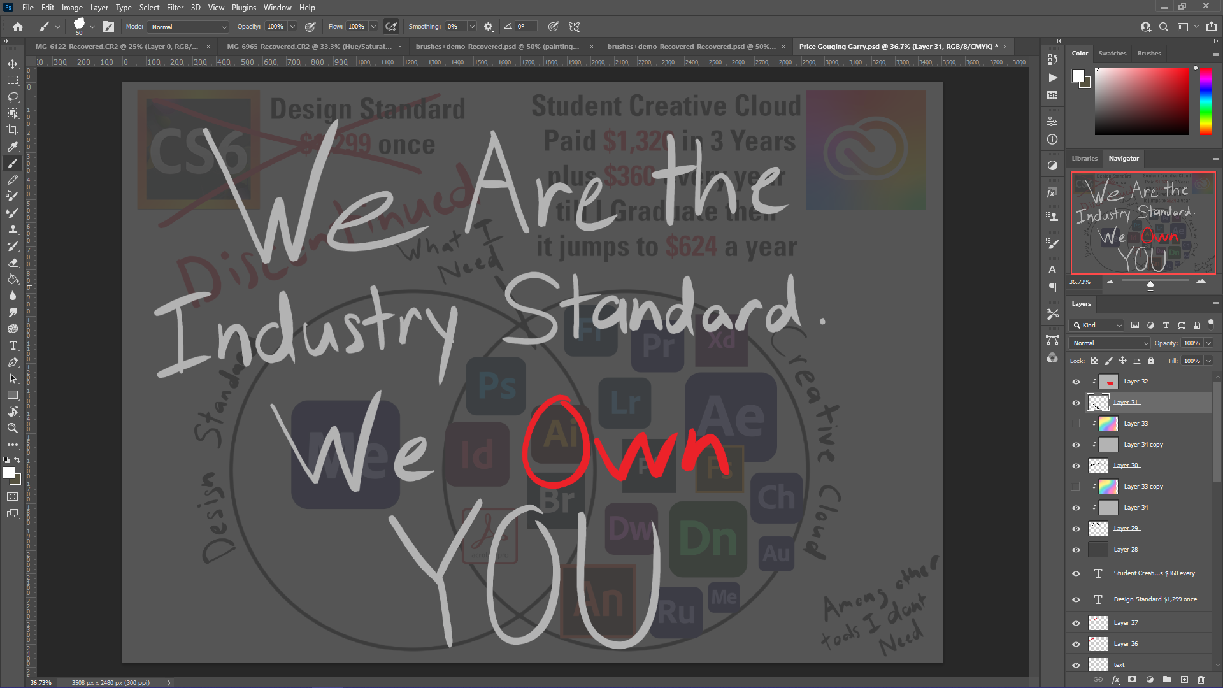Screen dimensions: 1223x688
Task: Open brush Opacity dropdown arrow
Action: coord(292,27)
